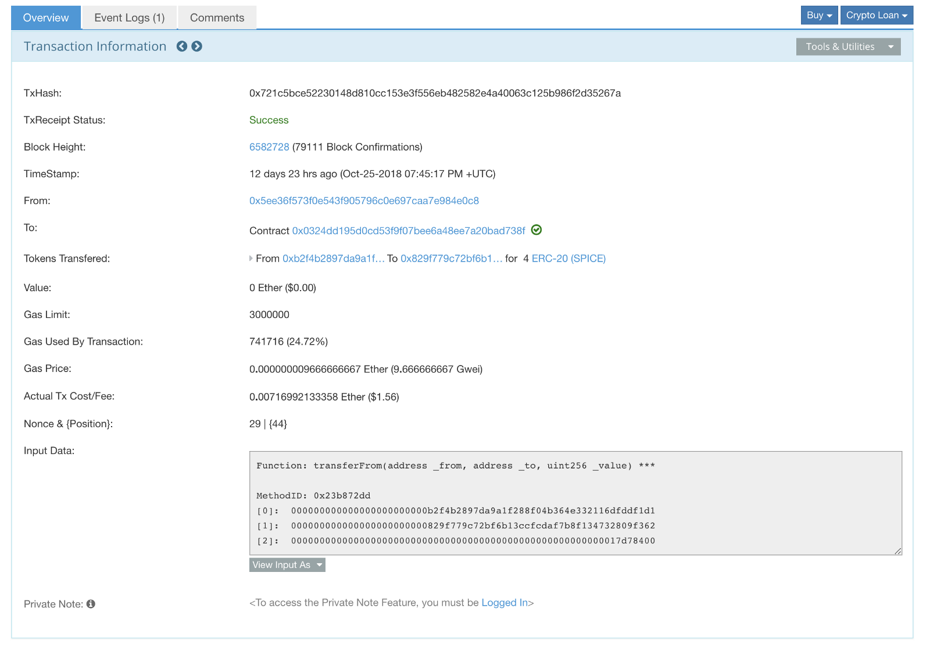Select the TxHash value text
Screen dimensions: 930x651
pyautogui.click(x=435, y=93)
